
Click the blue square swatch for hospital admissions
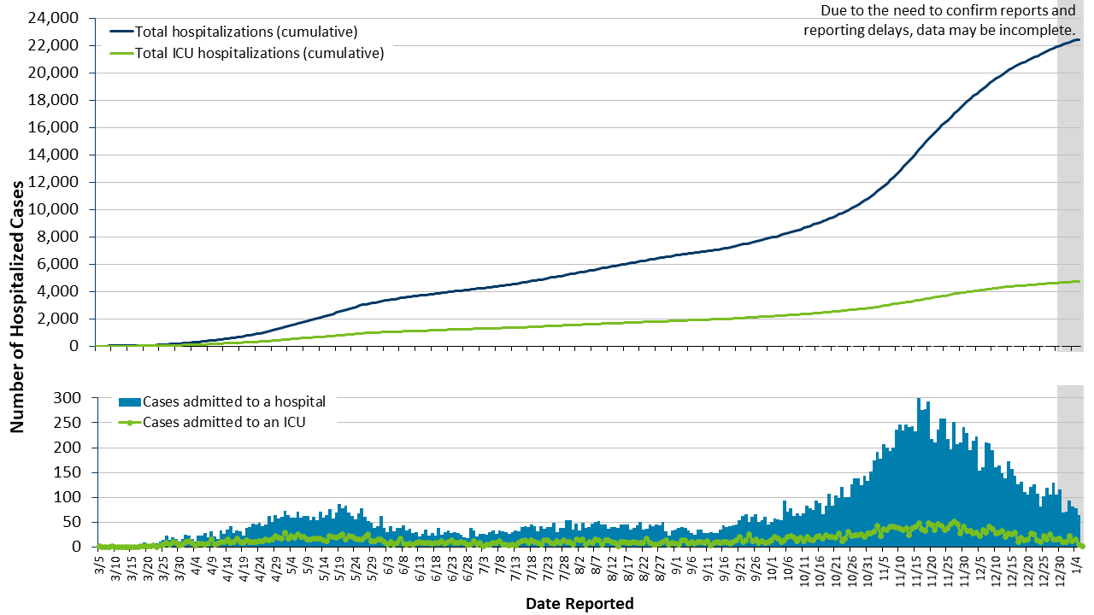click(128, 401)
